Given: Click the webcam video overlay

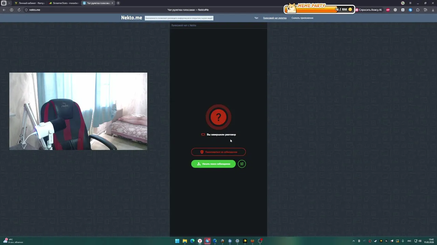Looking at the screenshot, I should click(78, 111).
